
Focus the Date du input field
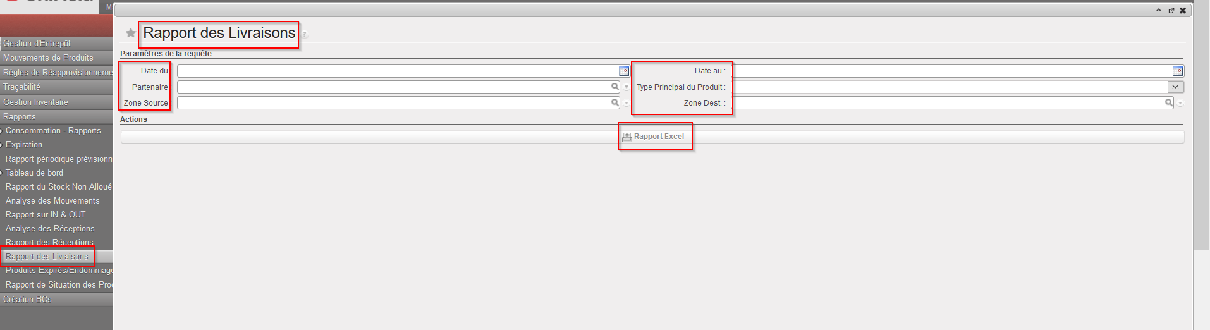click(x=397, y=71)
